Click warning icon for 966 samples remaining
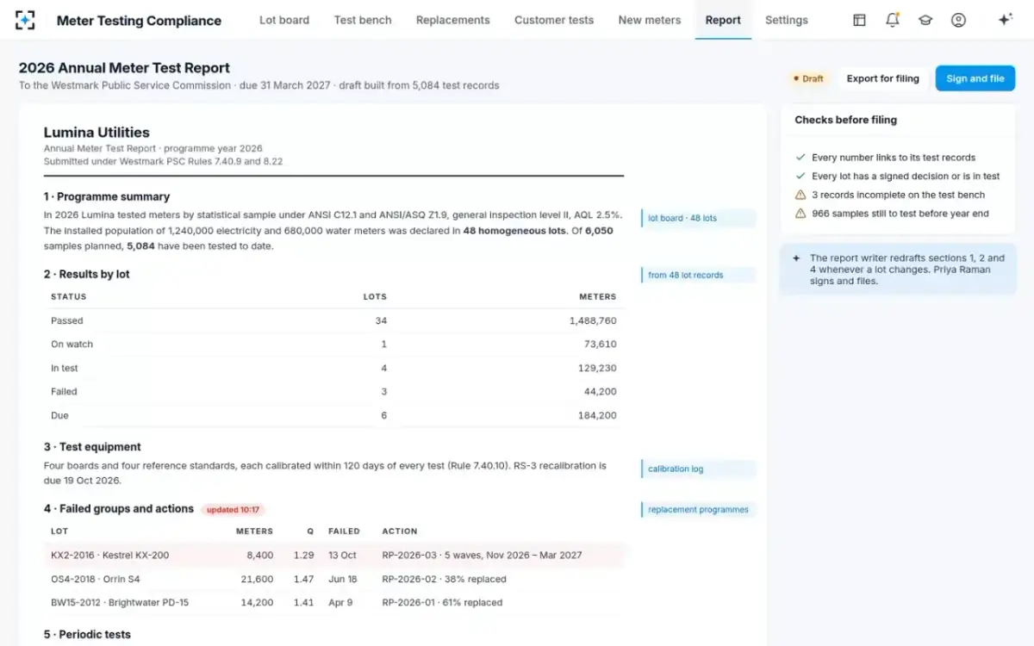The height and width of the screenshot is (646, 1034). click(800, 214)
